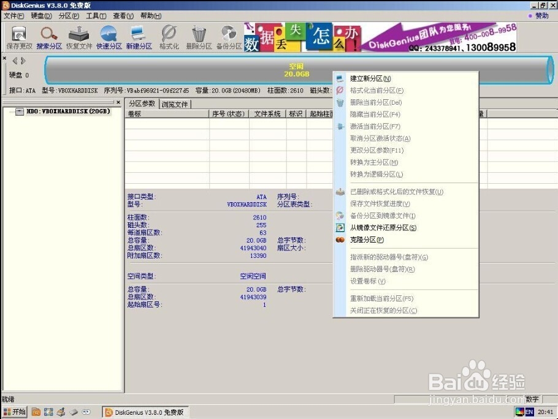Choose 备份分区到镜像文件(I) entry
558x419 pixels.
click(x=406, y=216)
